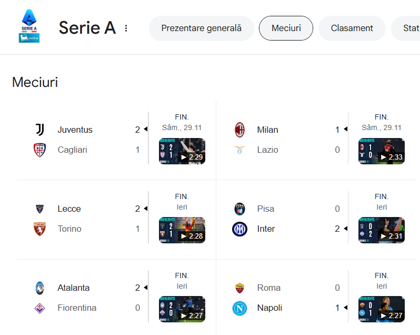This screenshot has height=335, width=420.
Task: Click the Juventus club crest
Action: coord(40,130)
